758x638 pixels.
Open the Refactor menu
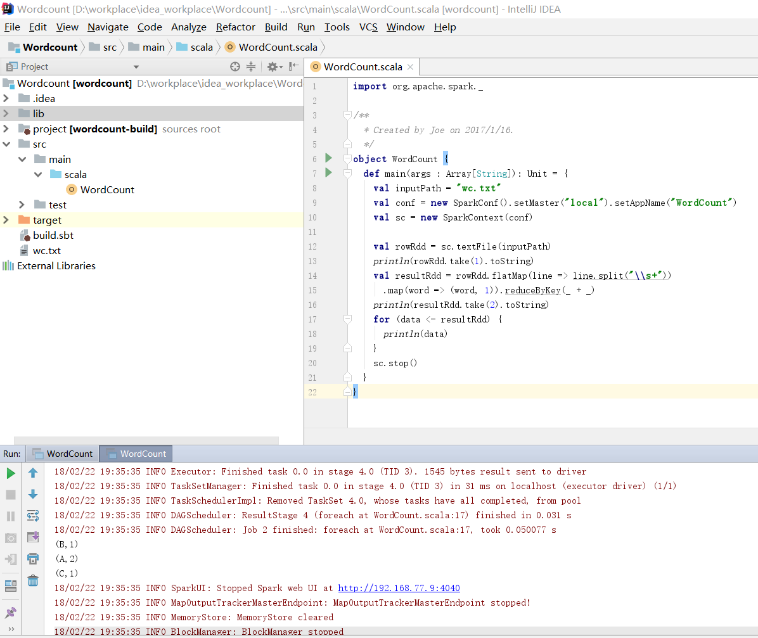pyautogui.click(x=235, y=27)
